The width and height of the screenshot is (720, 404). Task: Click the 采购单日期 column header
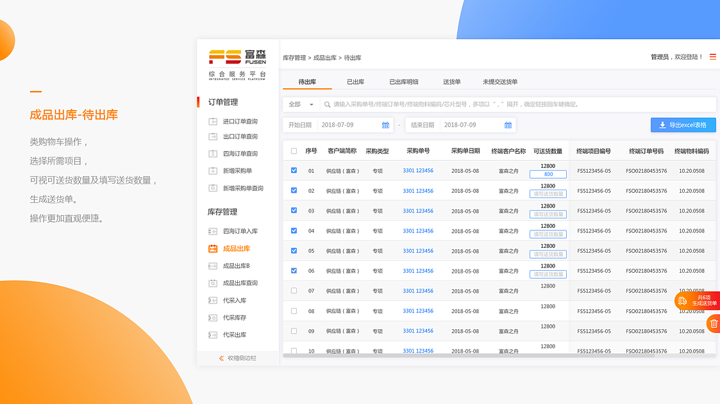tap(465, 151)
